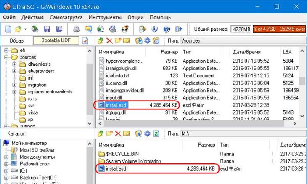
Task: Expand the Backup+Тест(D:) drive node
Action: pos(7,178)
